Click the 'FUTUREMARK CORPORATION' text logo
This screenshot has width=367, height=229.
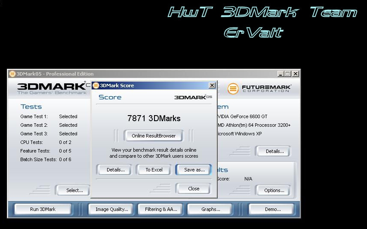click(267, 89)
